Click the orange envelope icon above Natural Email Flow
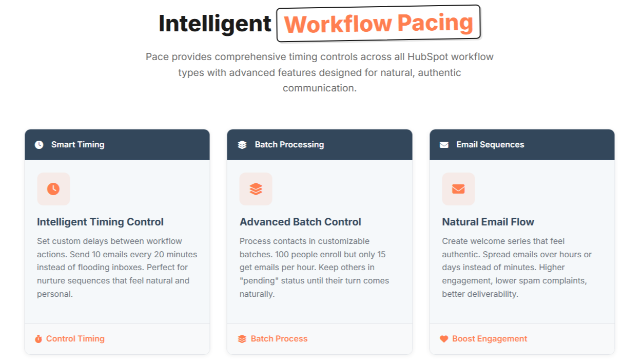This screenshot has width=642, height=361. (458, 189)
